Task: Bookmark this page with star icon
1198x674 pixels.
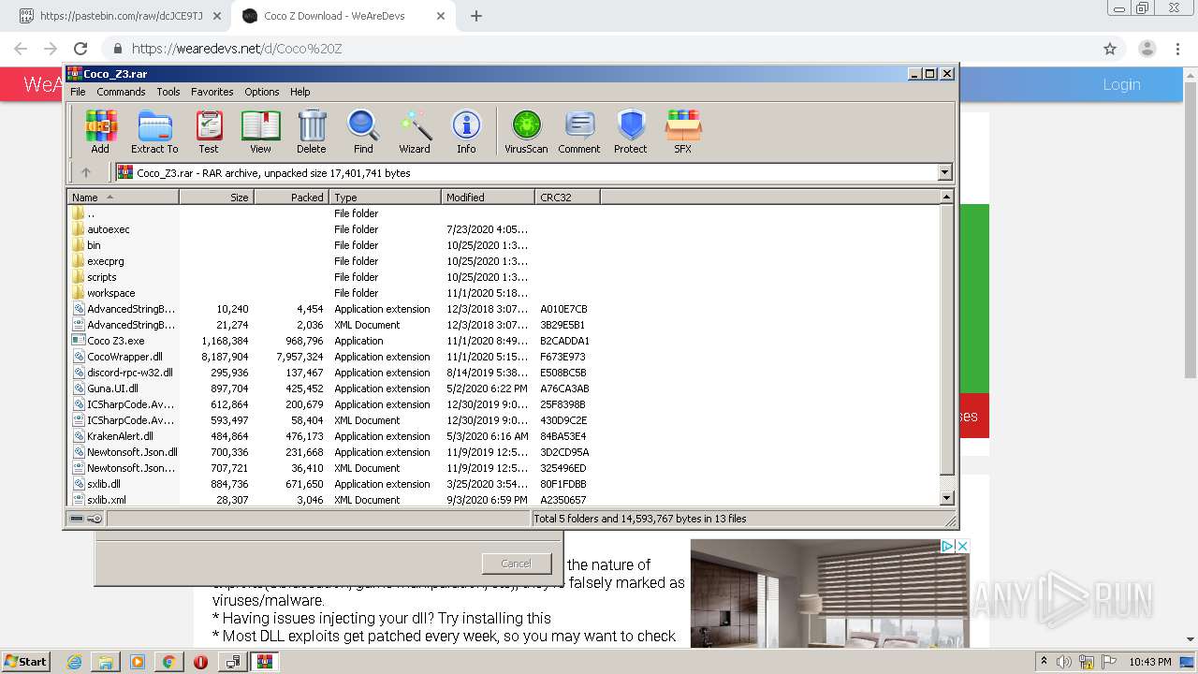Action: pos(1110,49)
